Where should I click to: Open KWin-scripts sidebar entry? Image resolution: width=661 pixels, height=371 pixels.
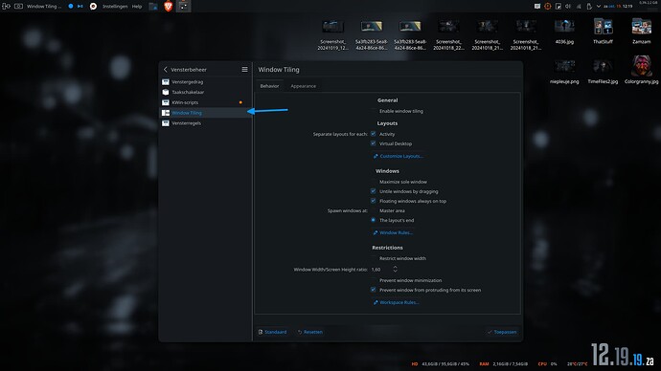tap(206, 102)
